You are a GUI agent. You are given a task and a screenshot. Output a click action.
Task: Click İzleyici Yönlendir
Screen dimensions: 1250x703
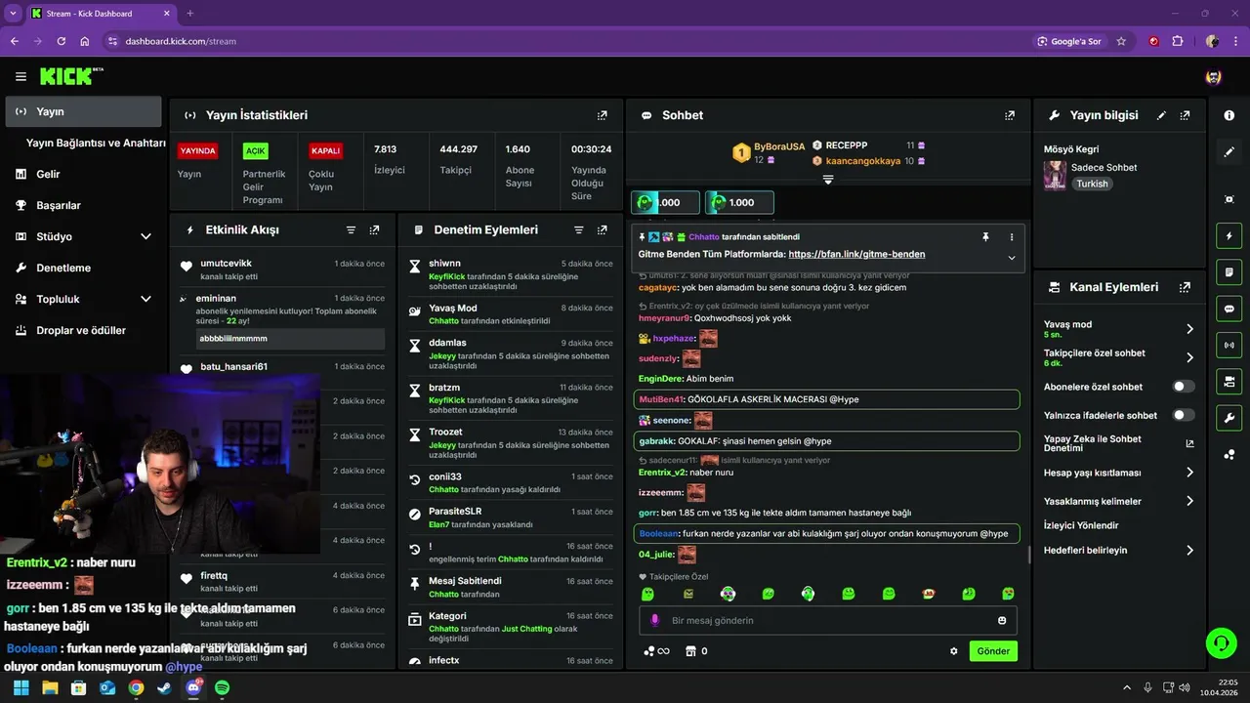tap(1081, 525)
